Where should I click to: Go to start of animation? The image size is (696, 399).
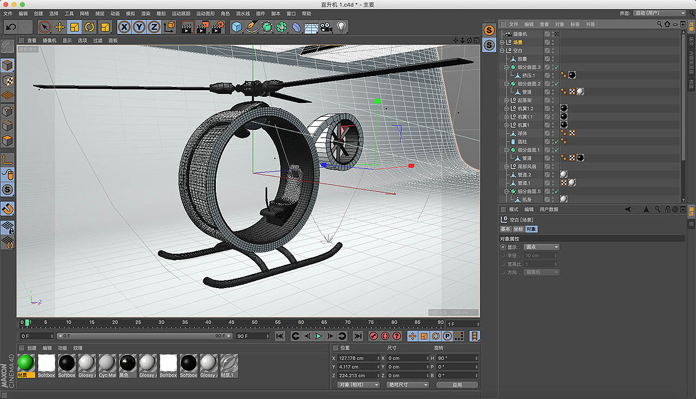[280, 336]
